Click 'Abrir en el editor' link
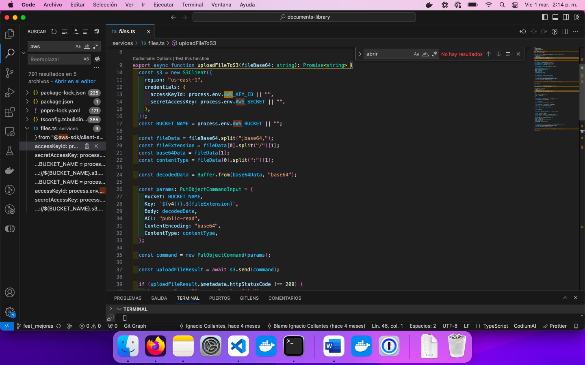 75,82
